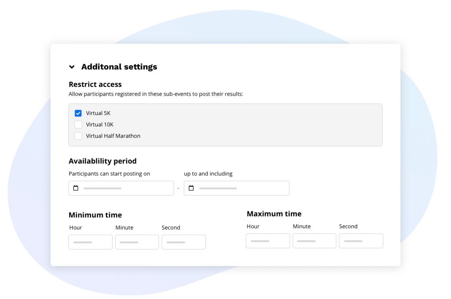Select the Virtual 5K label text

98,113
